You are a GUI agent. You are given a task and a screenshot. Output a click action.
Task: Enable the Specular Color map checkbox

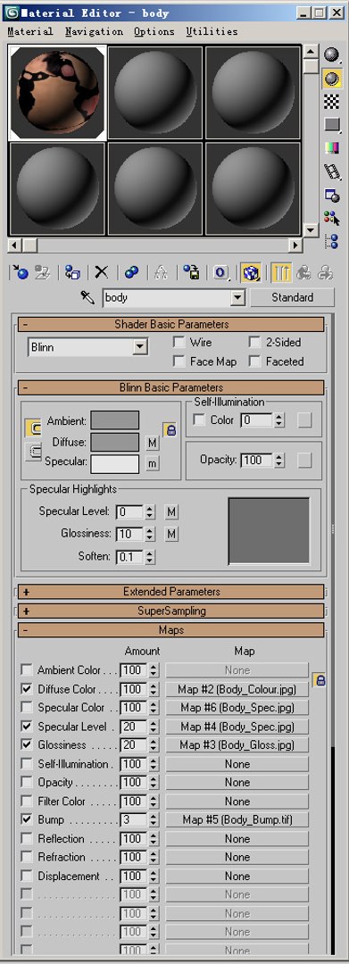click(x=27, y=708)
